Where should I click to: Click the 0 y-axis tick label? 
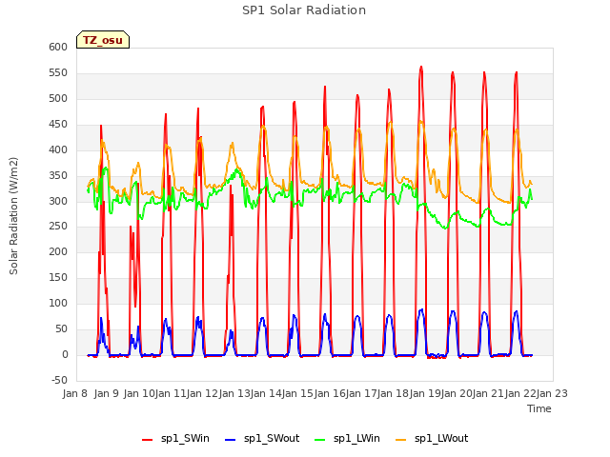tap(65, 355)
